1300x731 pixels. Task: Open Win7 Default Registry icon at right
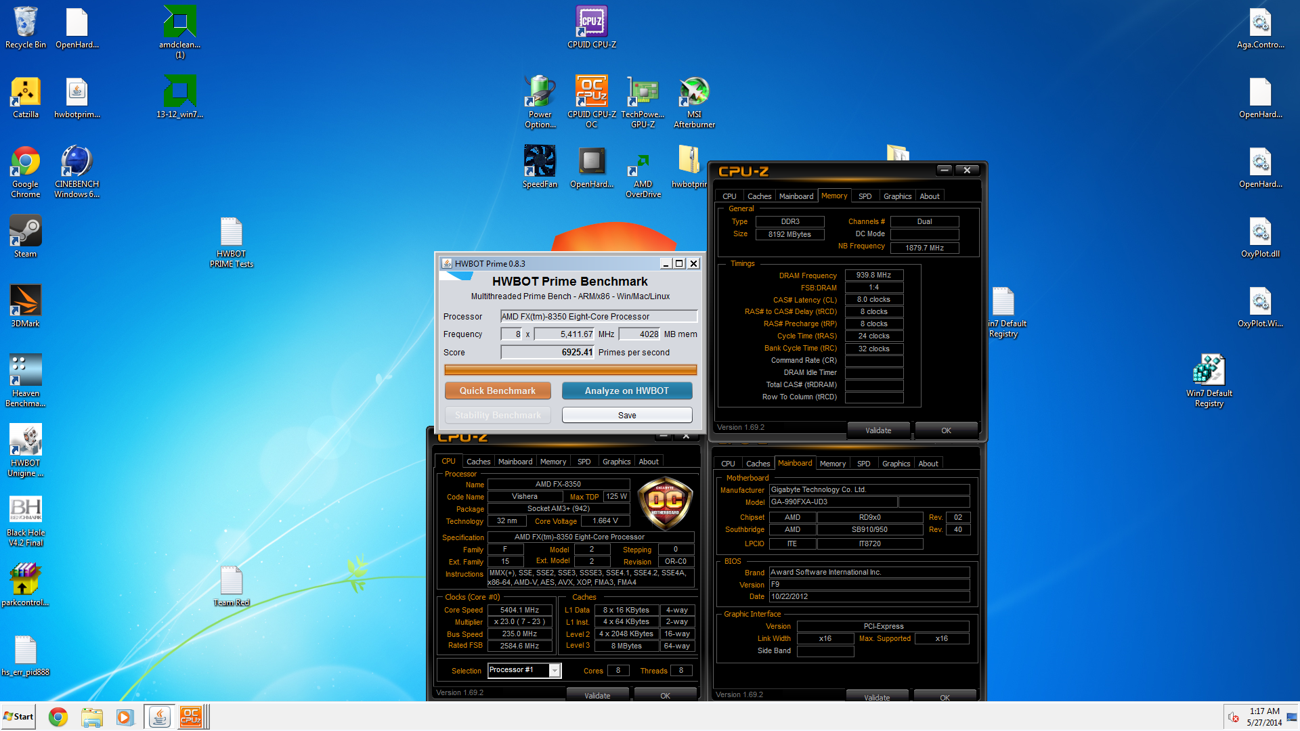[1209, 380]
